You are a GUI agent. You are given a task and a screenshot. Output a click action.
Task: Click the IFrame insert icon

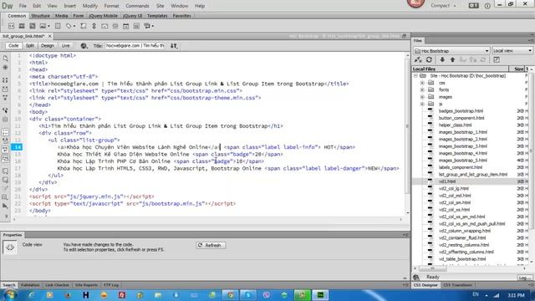tap(136, 26)
